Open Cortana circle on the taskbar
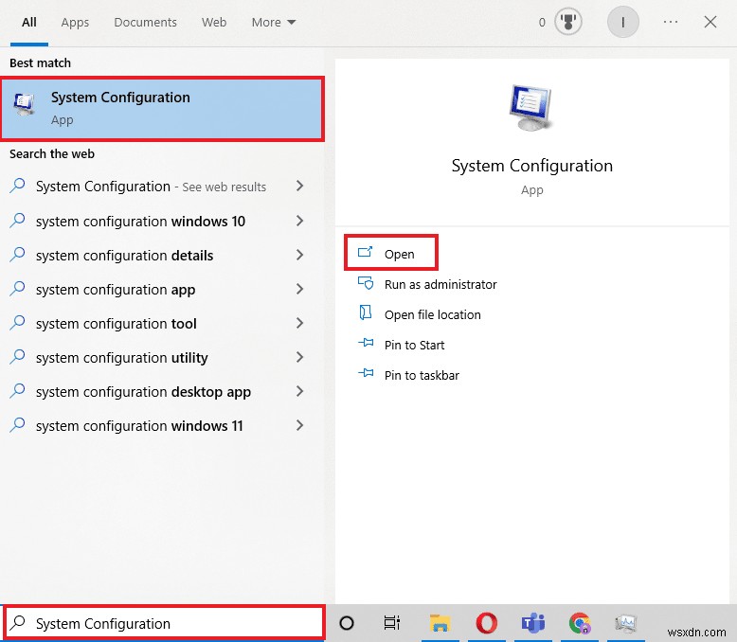 (x=347, y=623)
